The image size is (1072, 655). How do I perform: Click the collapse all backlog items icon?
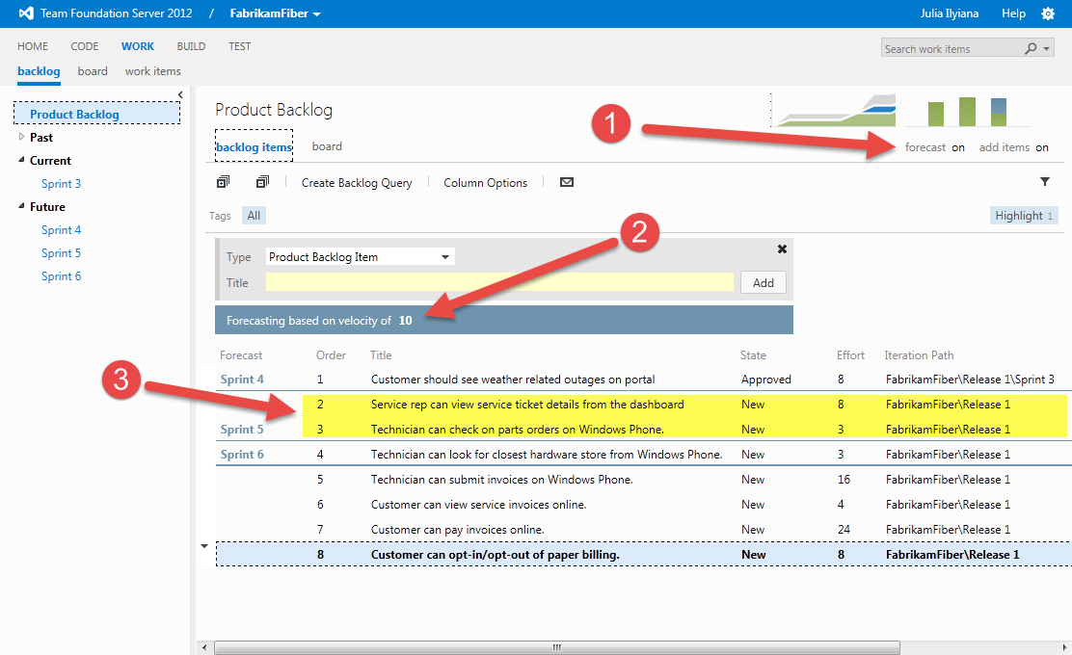tap(262, 182)
